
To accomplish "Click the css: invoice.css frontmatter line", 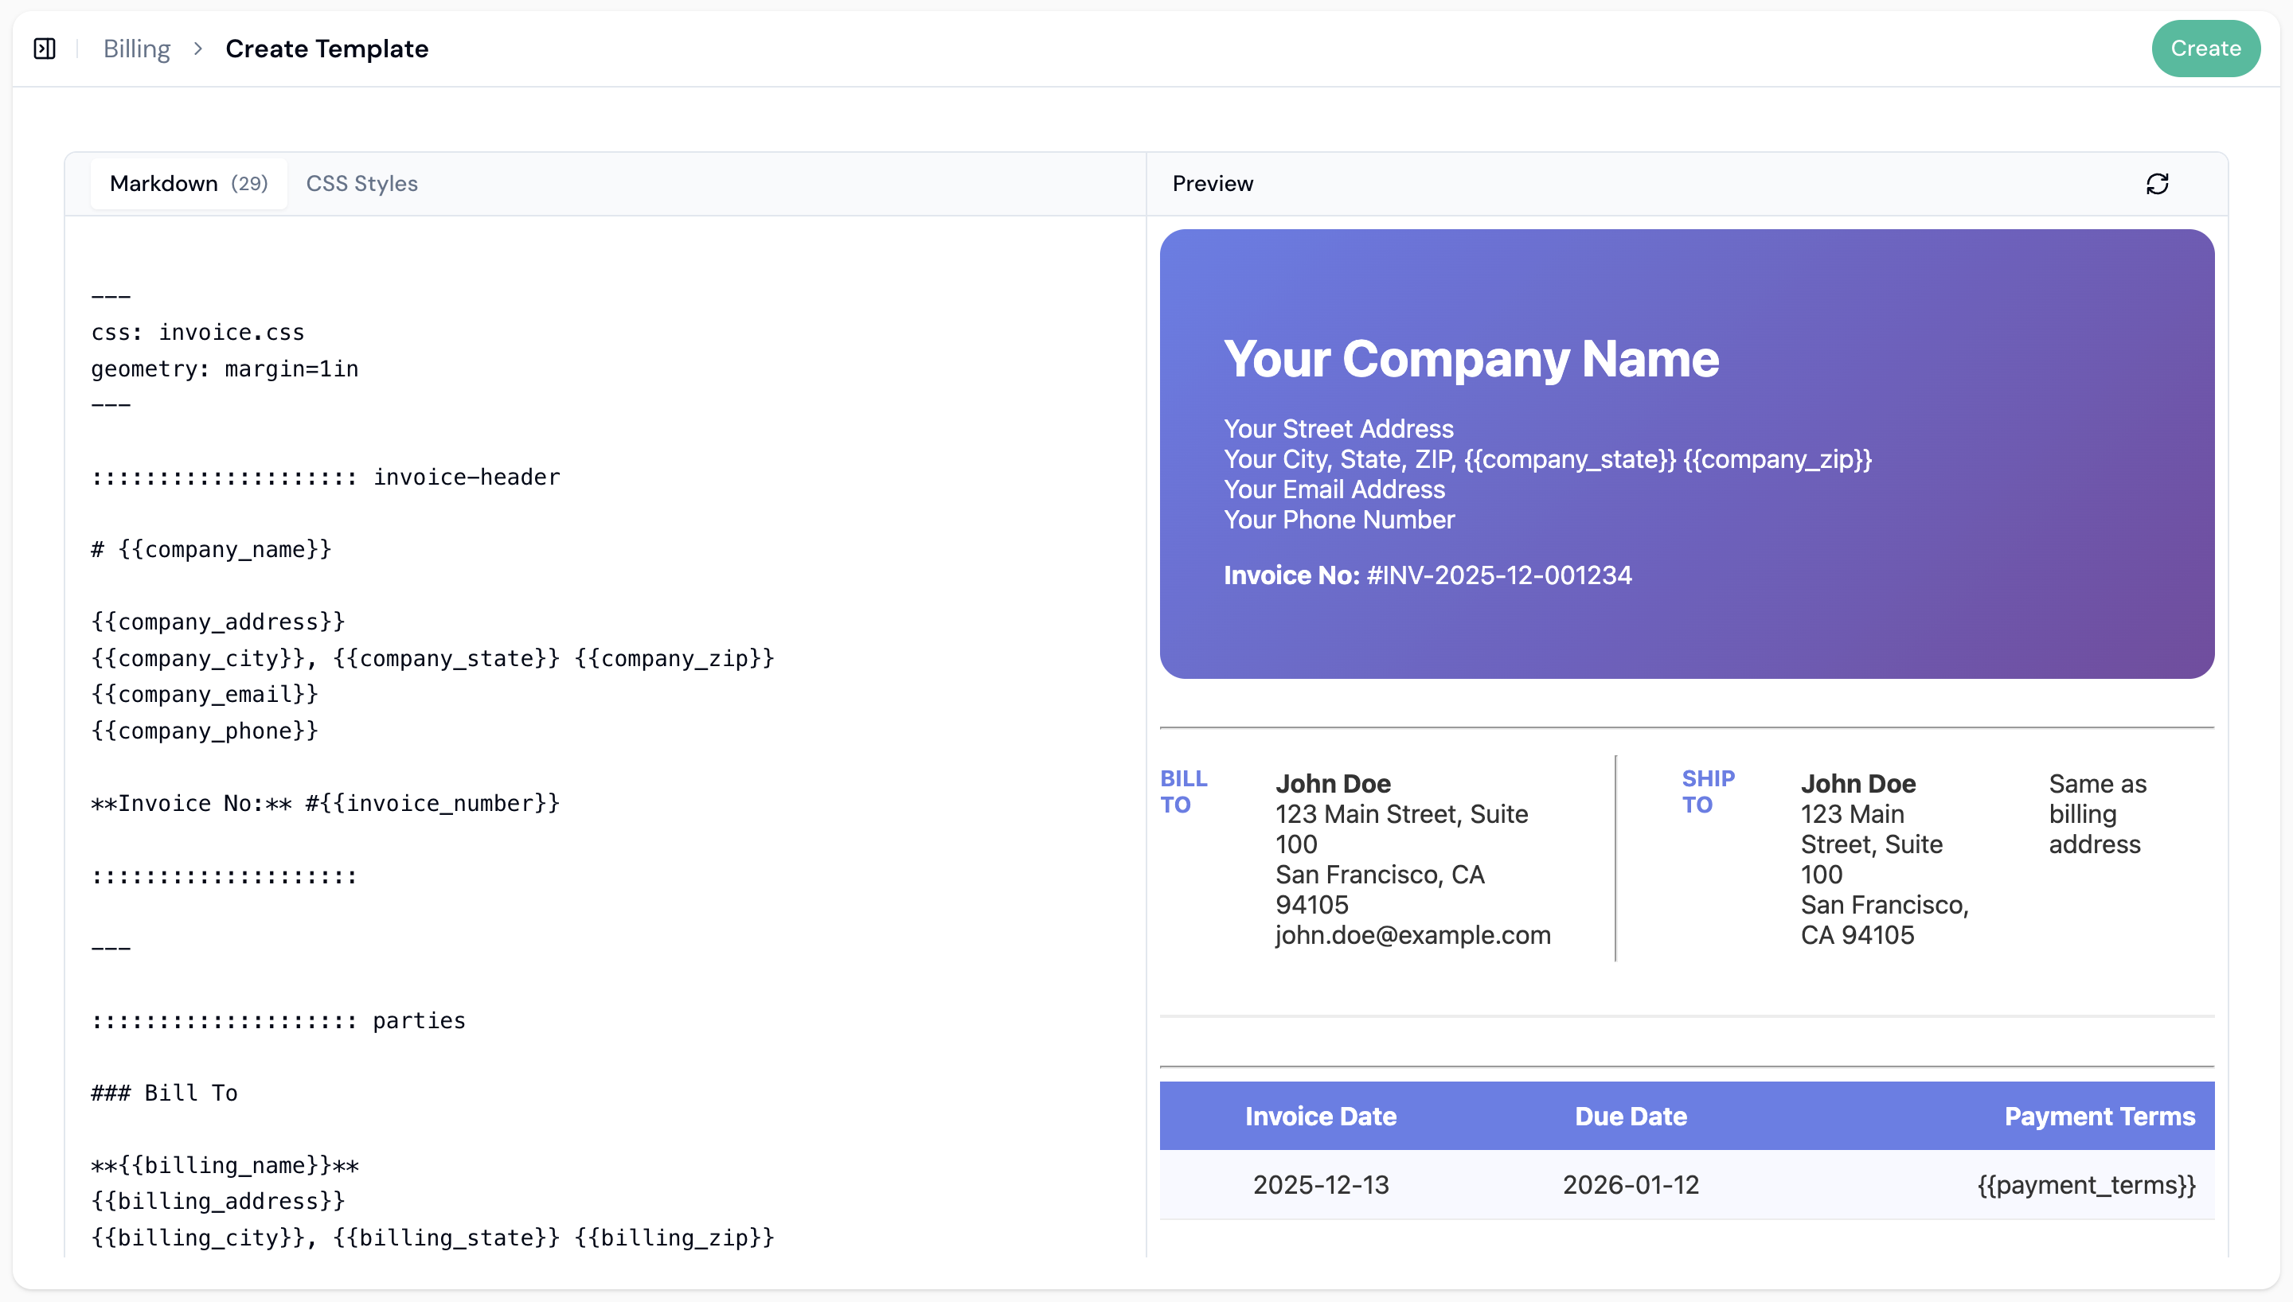I will coord(197,332).
